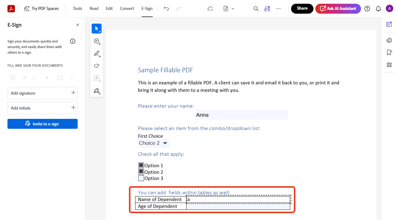Click the cloud save status icon
This screenshot has height=220, width=397.
[210, 8]
